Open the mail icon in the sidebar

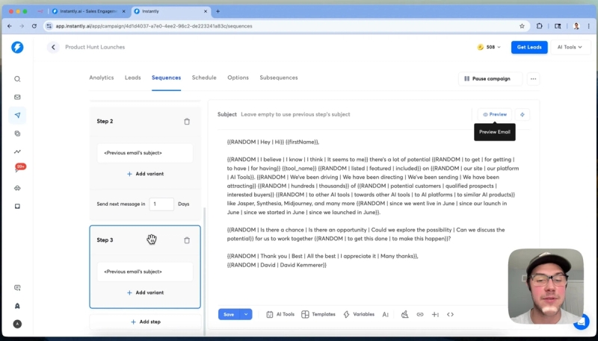pos(17,97)
